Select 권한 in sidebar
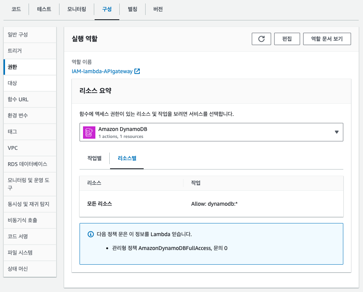 pyautogui.click(x=30, y=67)
